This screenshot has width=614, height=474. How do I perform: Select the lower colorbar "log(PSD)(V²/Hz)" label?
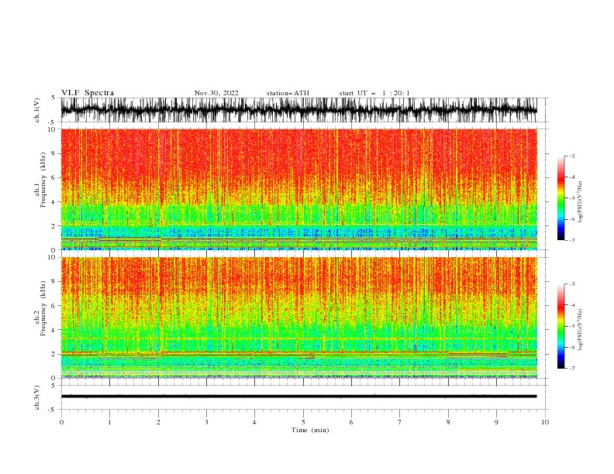pos(581,330)
